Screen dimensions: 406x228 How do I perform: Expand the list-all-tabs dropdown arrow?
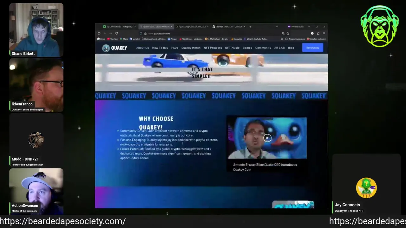pos(277,27)
